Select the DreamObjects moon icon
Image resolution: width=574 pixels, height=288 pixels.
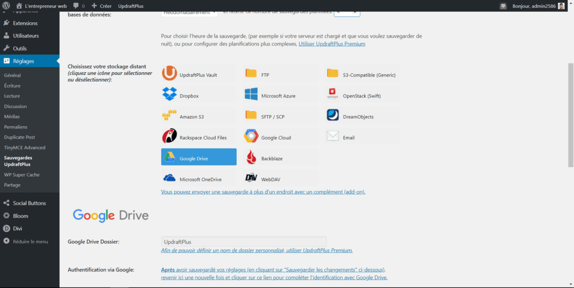[x=333, y=115]
